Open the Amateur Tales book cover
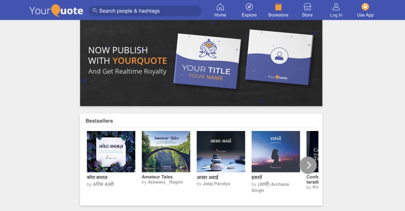405x211 pixels. 166,152
